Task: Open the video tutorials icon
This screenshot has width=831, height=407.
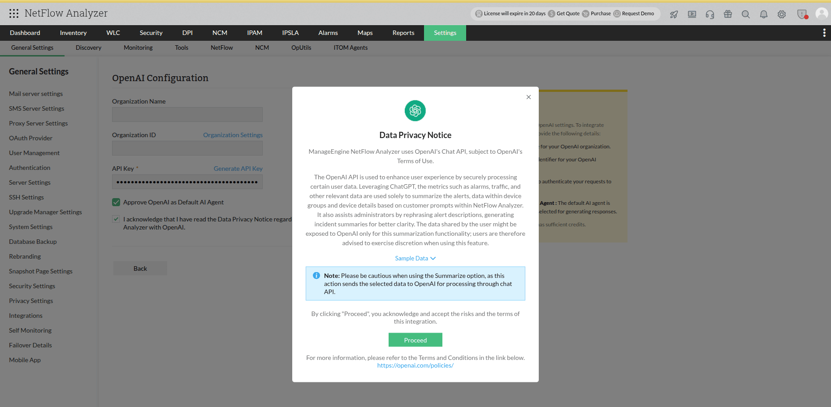Action: click(692, 14)
